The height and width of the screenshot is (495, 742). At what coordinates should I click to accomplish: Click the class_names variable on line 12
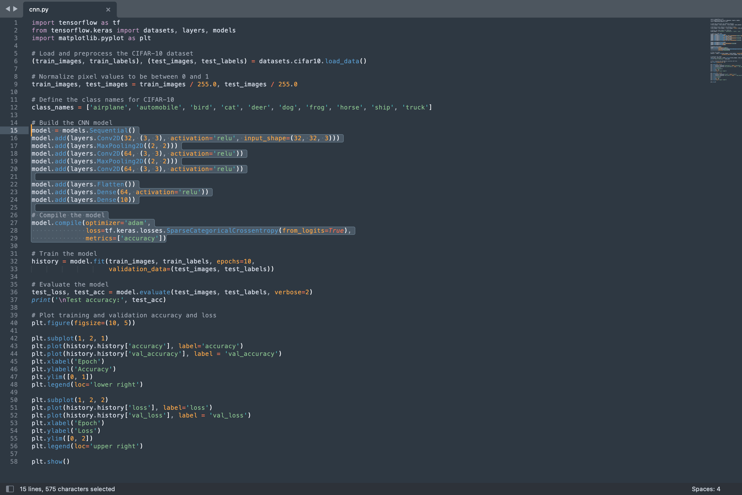[x=53, y=107]
